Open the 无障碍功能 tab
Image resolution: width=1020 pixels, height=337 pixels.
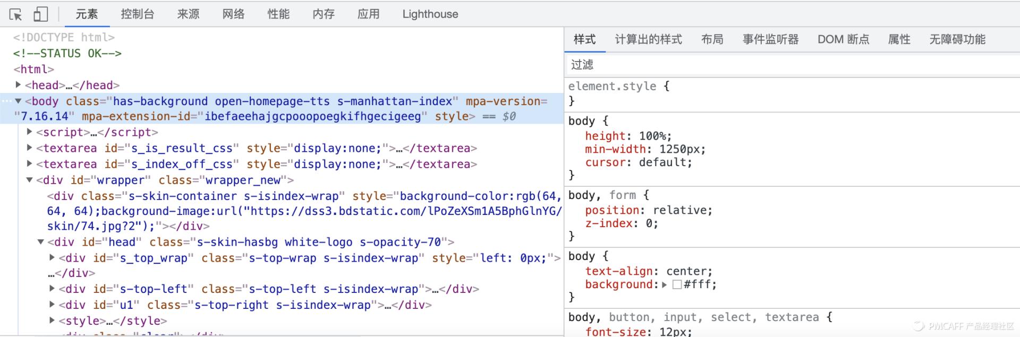(x=957, y=39)
